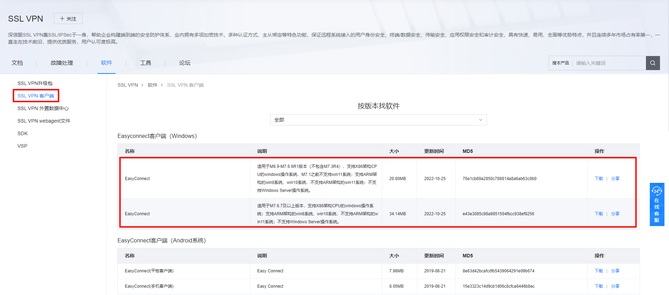
Task: Click the MD5 value 8e83d42bcafcdfb5439064291e09b674
Action: (499, 271)
